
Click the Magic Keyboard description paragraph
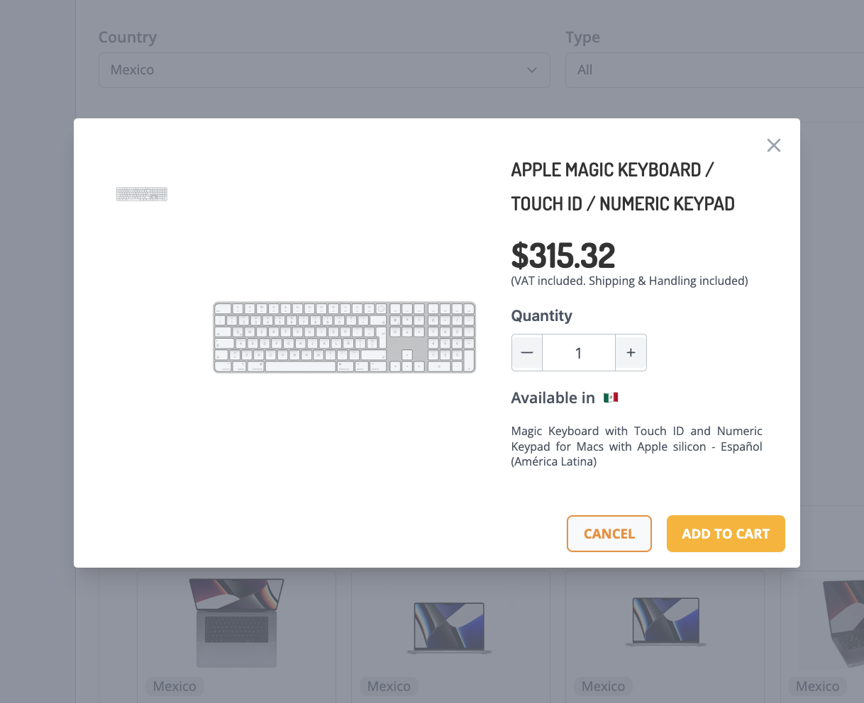pyautogui.click(x=636, y=446)
